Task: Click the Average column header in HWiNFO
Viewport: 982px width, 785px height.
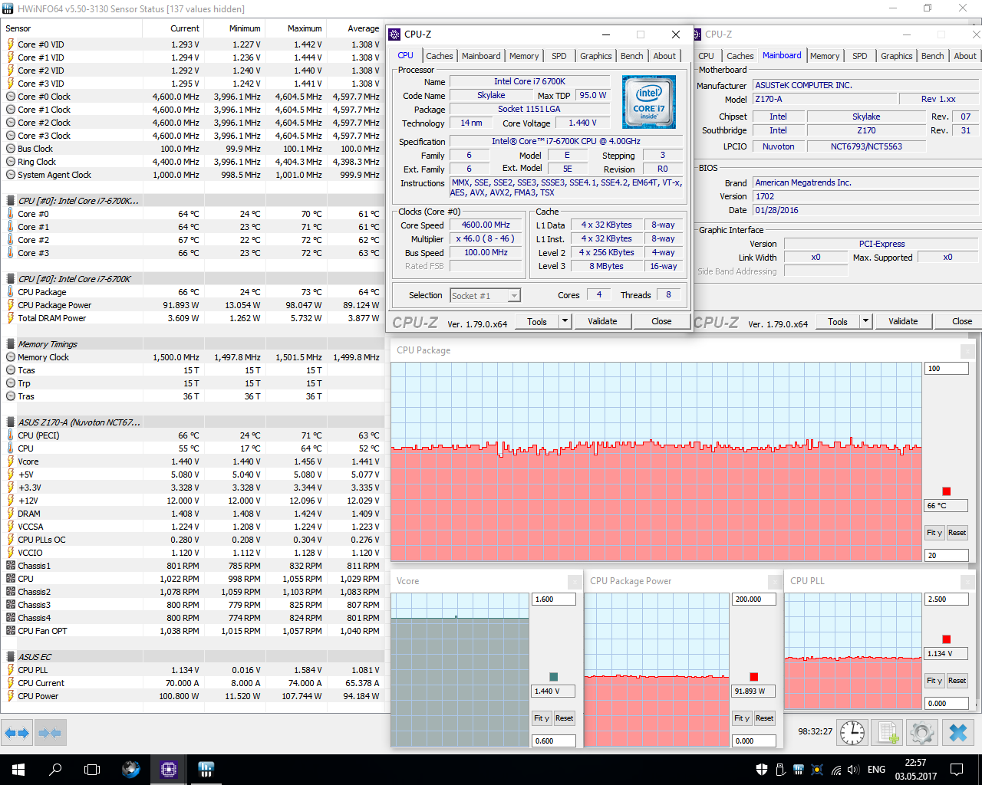Action: coord(355,28)
